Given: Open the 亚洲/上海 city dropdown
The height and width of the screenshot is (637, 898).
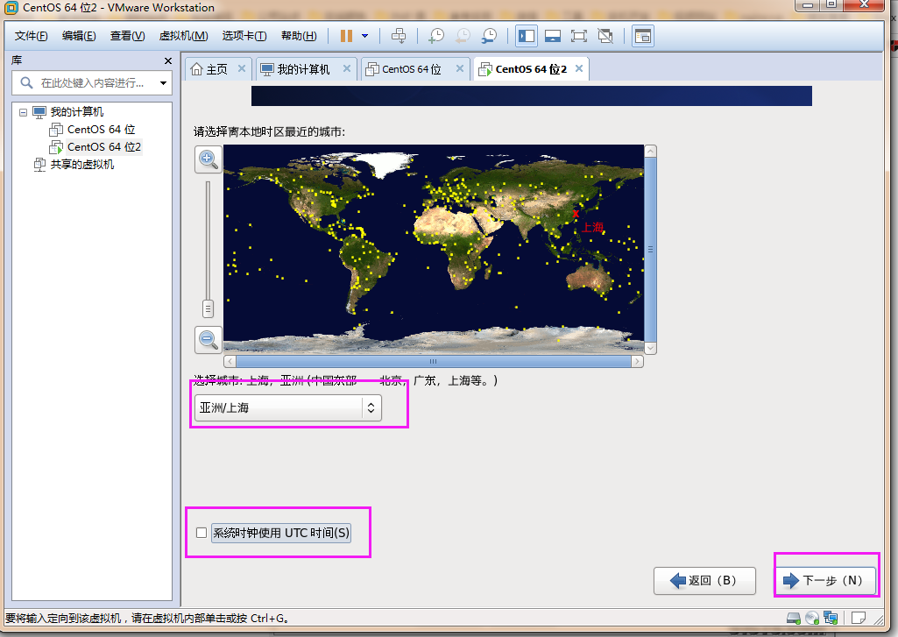Looking at the screenshot, I should pyautogui.click(x=287, y=407).
